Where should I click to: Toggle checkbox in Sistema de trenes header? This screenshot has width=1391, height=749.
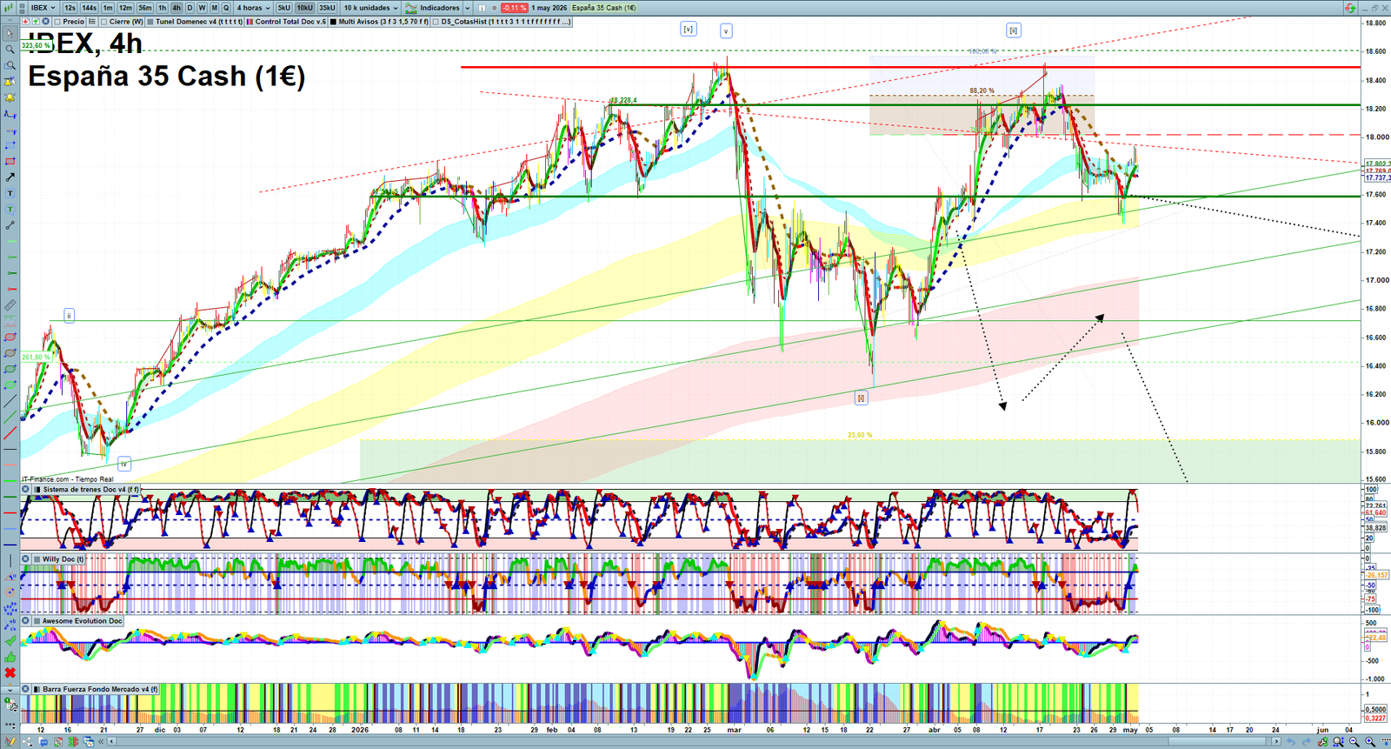[x=37, y=490]
